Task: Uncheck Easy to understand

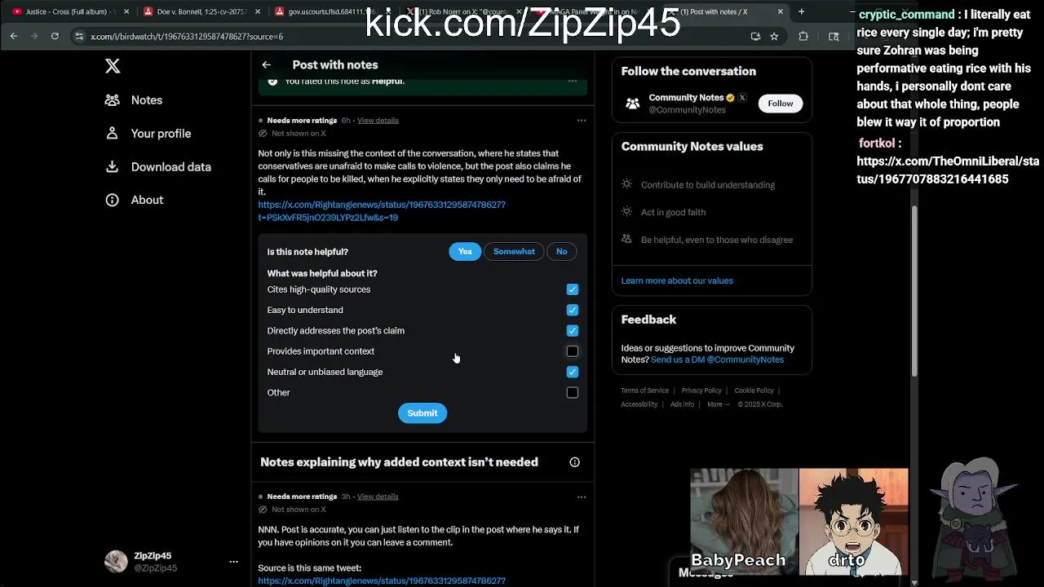Action: [x=573, y=310]
